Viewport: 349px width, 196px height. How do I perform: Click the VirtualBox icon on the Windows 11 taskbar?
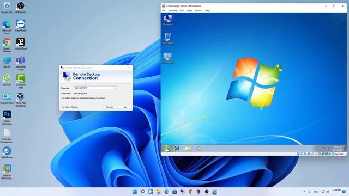click(198, 192)
